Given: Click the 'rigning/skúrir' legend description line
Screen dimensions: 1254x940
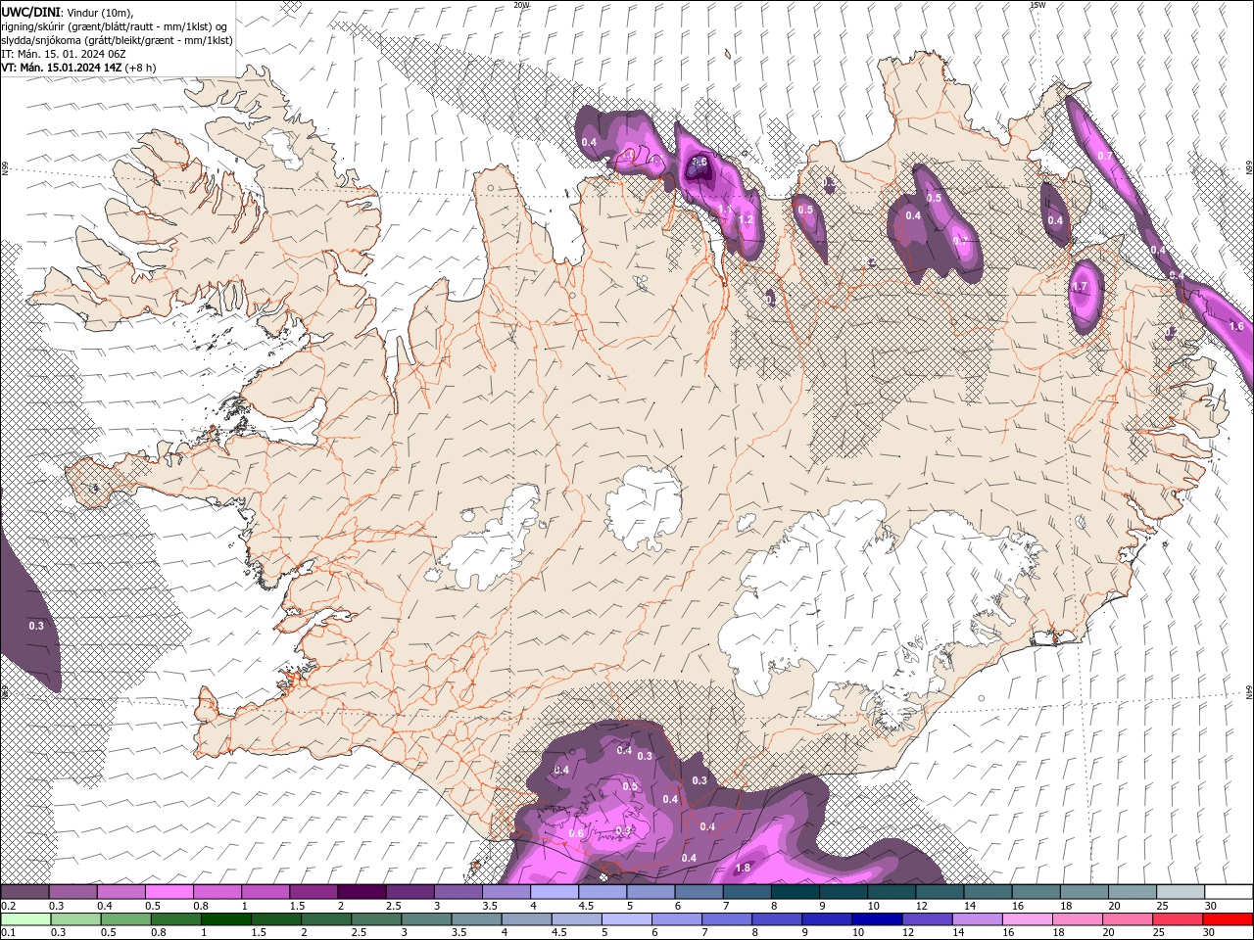Looking at the screenshot, I should [x=114, y=25].
